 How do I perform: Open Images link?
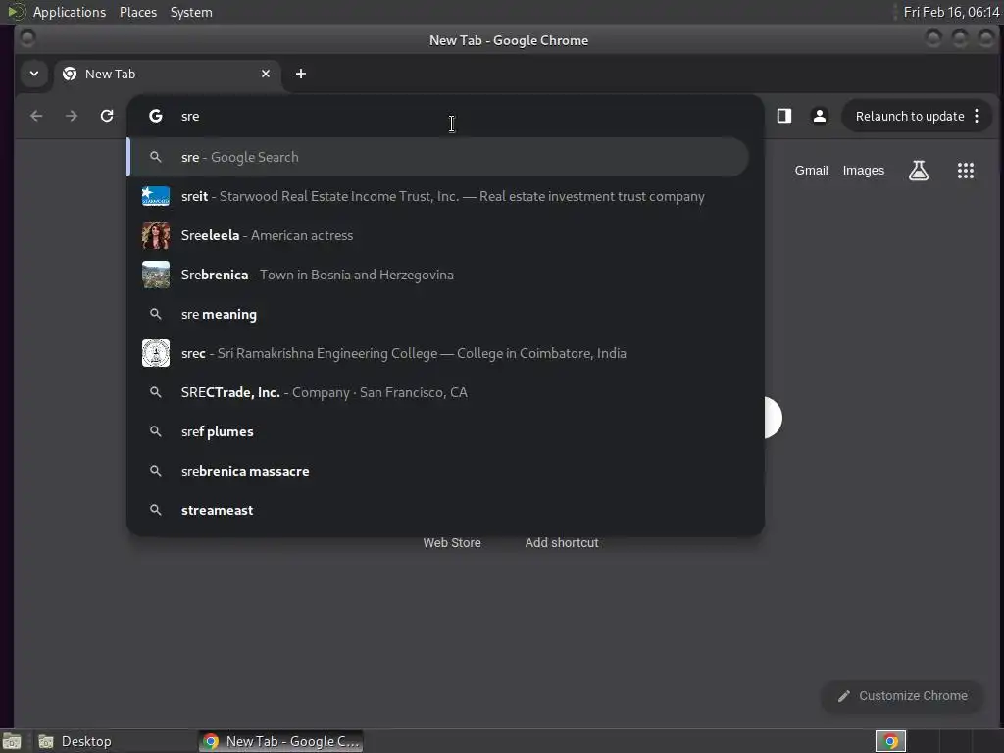(863, 171)
